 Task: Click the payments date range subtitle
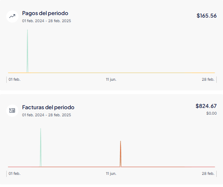click(46, 21)
